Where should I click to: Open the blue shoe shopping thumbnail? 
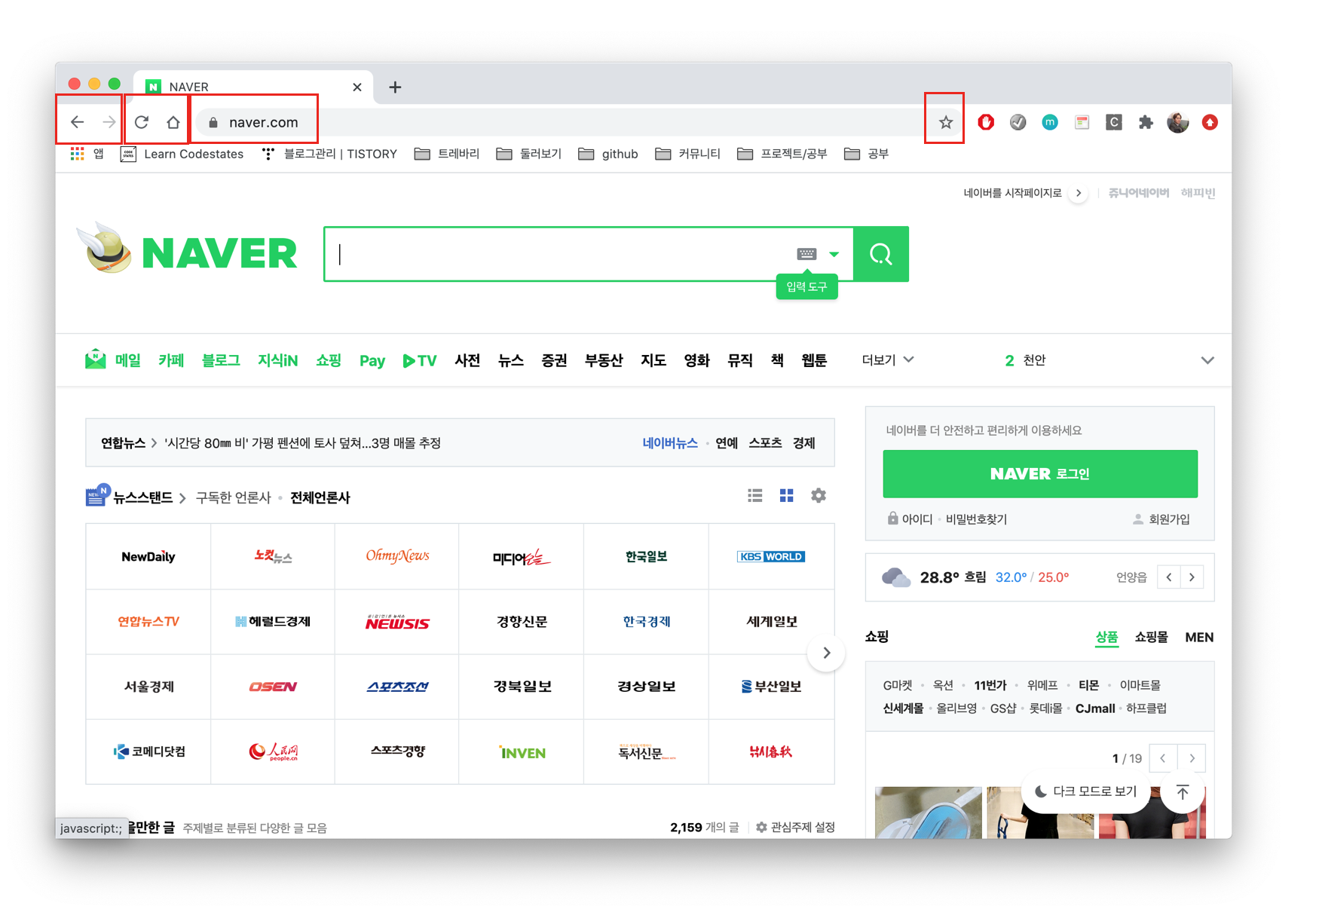coord(929,813)
